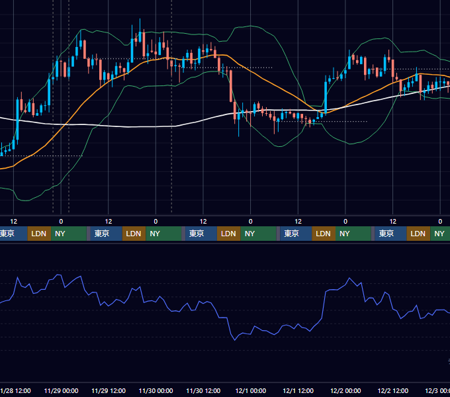The image size is (450, 397).
Task: Click the 11/29 00:00 date label
Action: pos(61,390)
